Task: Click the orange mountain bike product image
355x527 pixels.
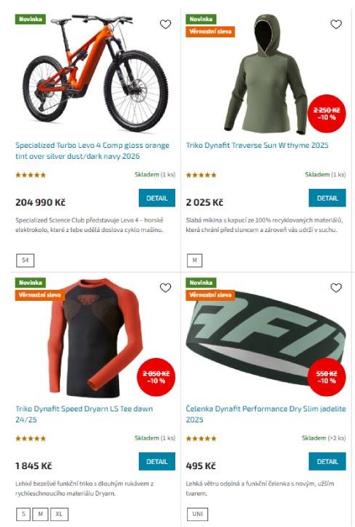Action: [x=96, y=73]
